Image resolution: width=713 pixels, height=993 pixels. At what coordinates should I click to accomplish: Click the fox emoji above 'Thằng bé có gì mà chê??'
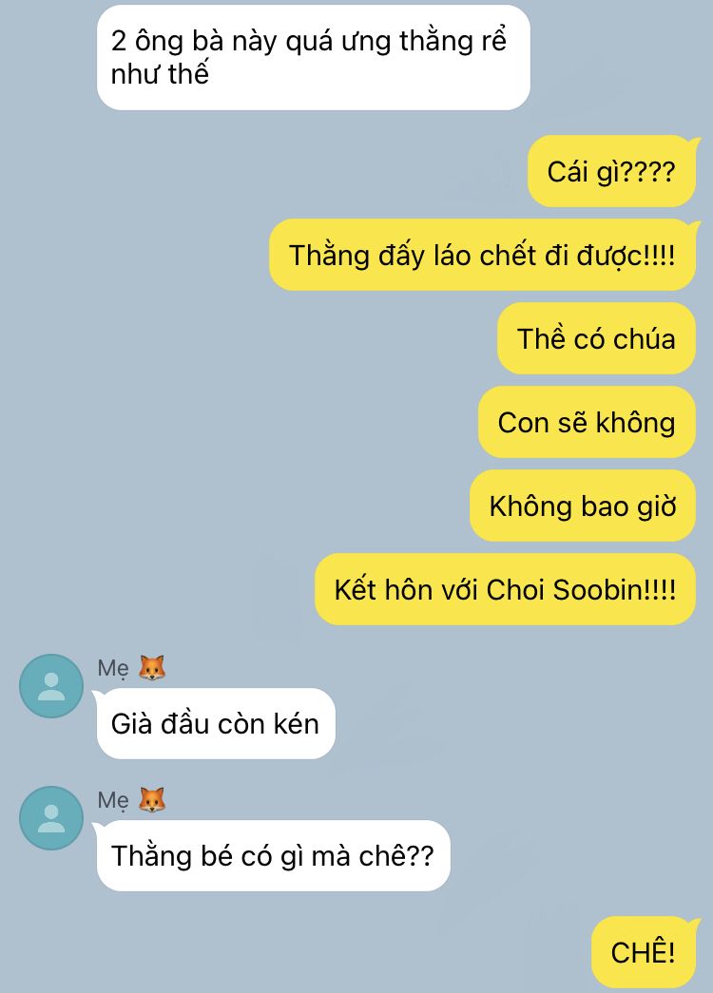pyautogui.click(x=152, y=800)
